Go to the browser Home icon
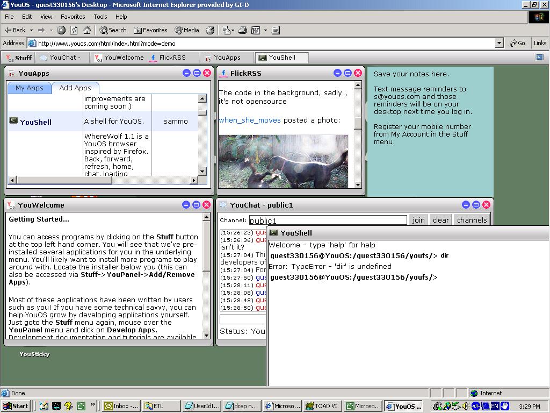550x413 pixels. (x=87, y=30)
